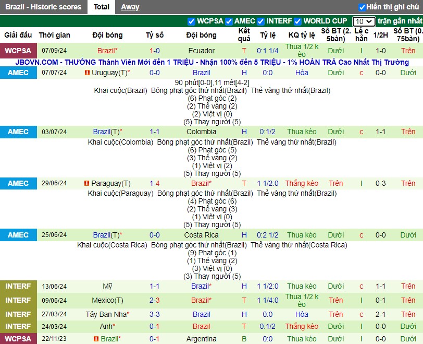Open the 10 recent matches dropdown
Screen dimensions: 423x344
click(x=364, y=21)
